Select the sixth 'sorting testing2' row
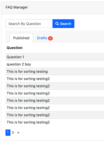The width and height of the screenshot is (104, 141). point(55,115)
